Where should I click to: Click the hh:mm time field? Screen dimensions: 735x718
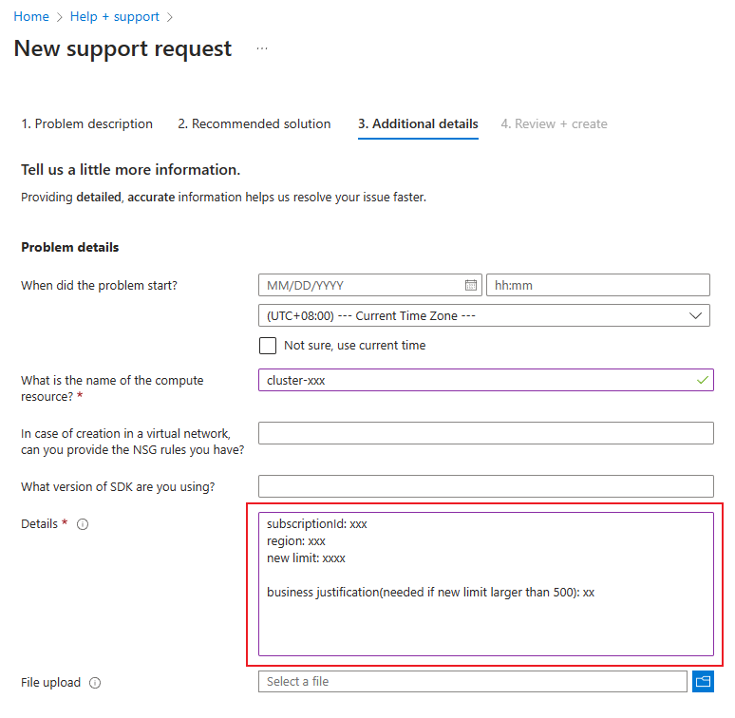click(x=597, y=285)
